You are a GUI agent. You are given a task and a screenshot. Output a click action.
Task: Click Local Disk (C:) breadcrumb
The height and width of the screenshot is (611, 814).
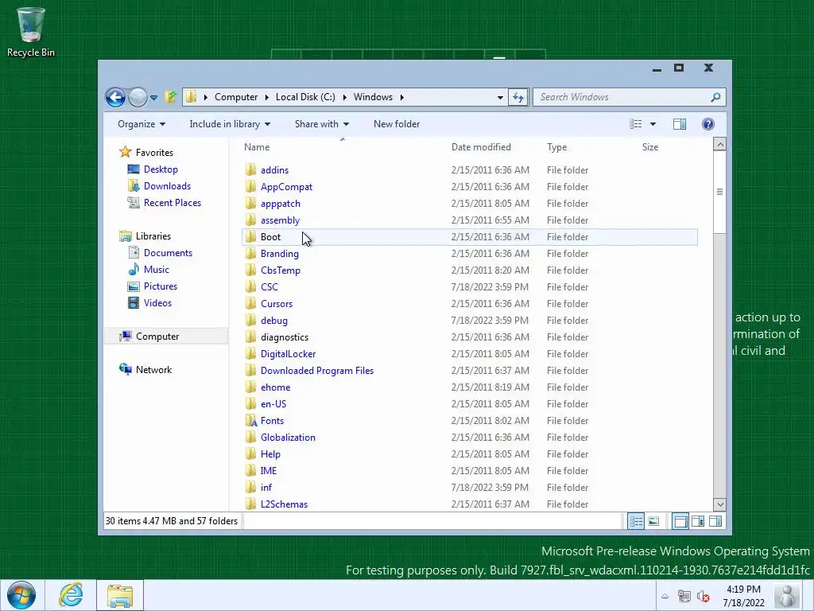coord(305,97)
